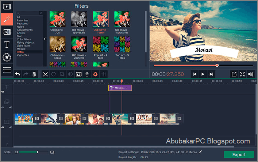Screen dimensions: 258x162
Task: Choose Old movie - grayscale filter
Action: (x=79, y=19)
